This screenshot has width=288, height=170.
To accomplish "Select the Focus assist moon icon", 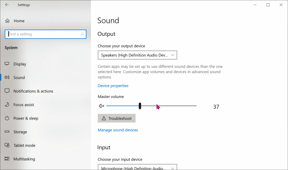I will [x=7, y=105].
